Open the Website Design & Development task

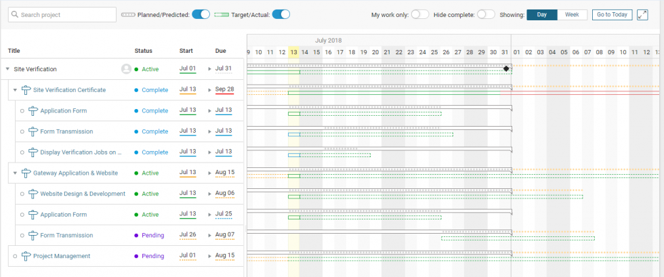(x=83, y=194)
